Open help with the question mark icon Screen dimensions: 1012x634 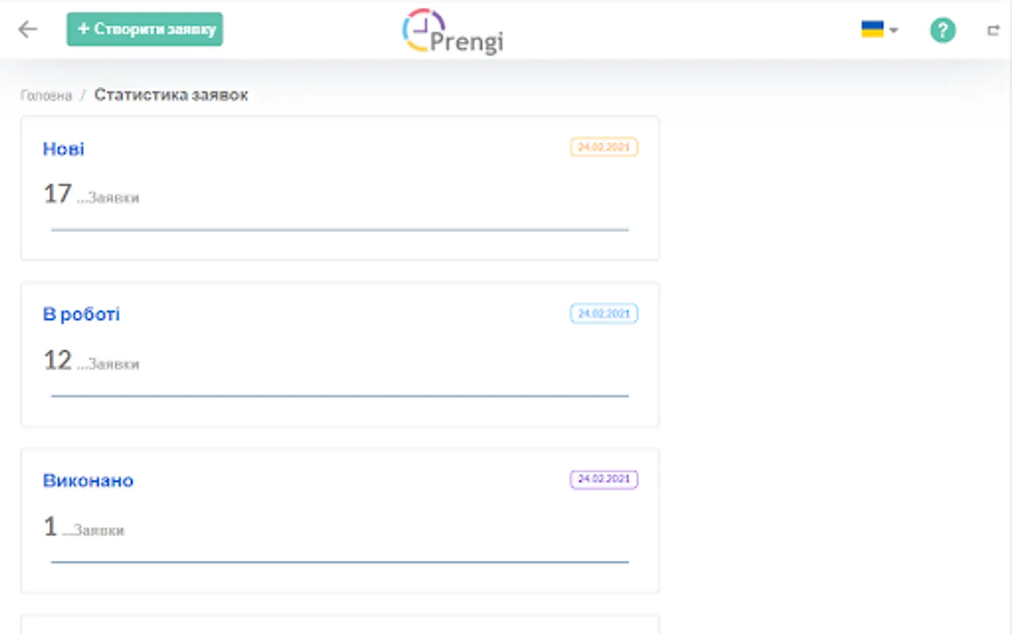click(943, 30)
